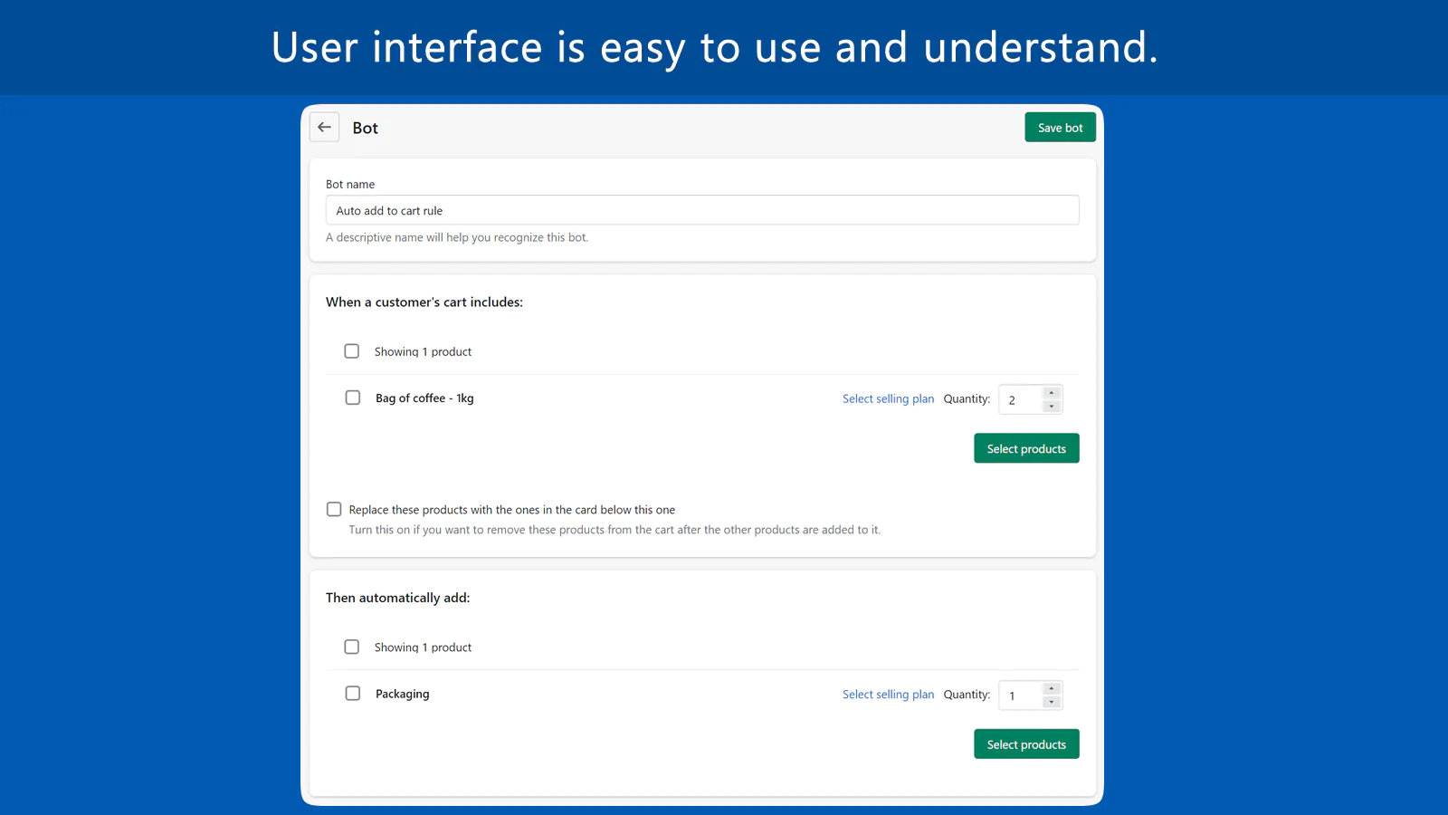Decrease Packaging quantity with down arrow
The width and height of the screenshot is (1448, 815).
[1052, 703]
